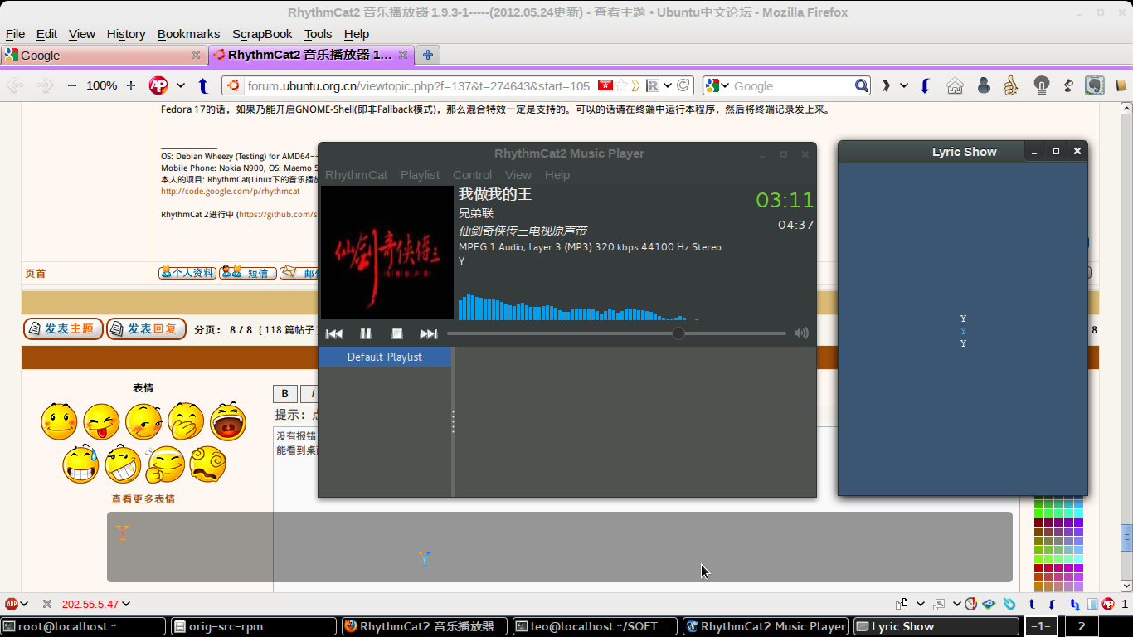
Task: Click the light bulb toolbar icon
Action: click(1042, 85)
